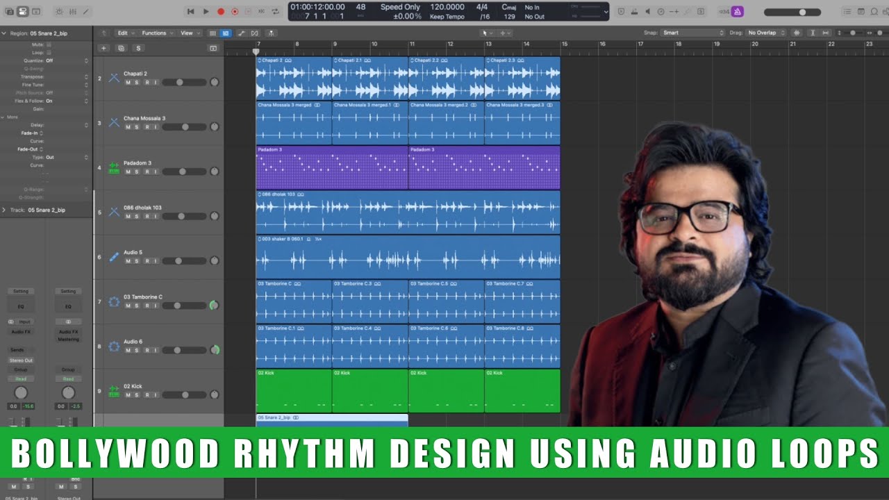Viewport: 889px width, 500px height.
Task: Click the 086 dholak 103 track icon
Action: (x=114, y=212)
